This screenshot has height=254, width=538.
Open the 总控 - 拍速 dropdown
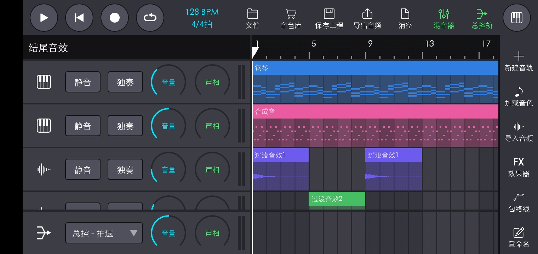[104, 233]
